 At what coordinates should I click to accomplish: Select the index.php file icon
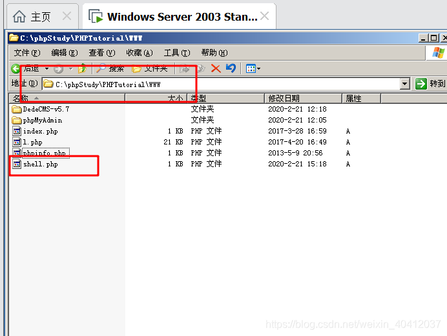[17, 131]
